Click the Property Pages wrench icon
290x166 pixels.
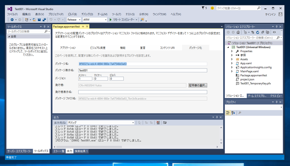pyautogui.click(x=240, y=113)
